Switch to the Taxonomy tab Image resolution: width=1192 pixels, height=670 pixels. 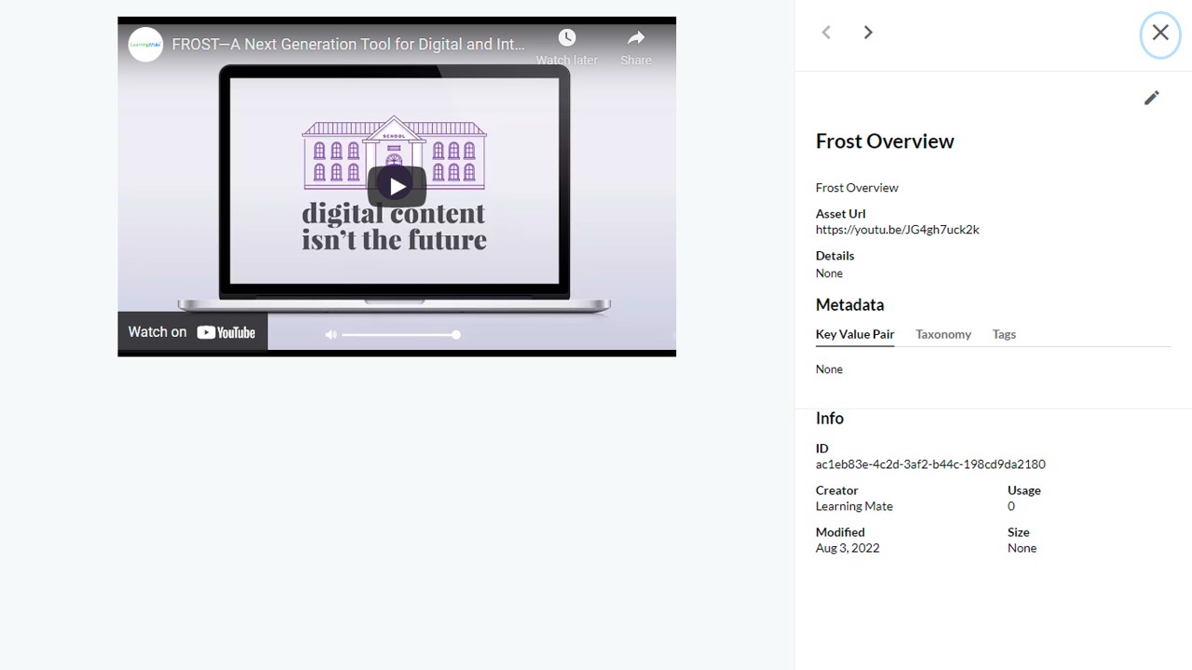pos(943,334)
